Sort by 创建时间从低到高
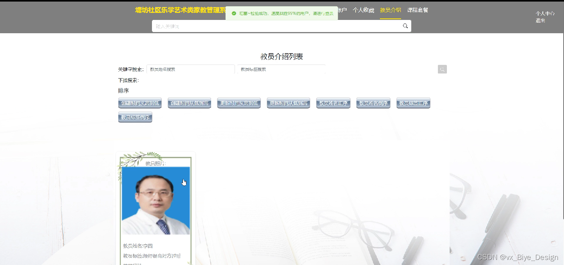 (190, 103)
